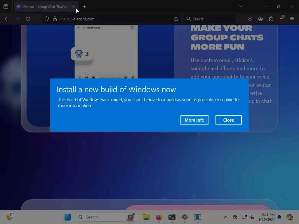Launch Copilot preview from the taskbar
The width and height of the screenshot is (299, 224).
click(290, 217)
